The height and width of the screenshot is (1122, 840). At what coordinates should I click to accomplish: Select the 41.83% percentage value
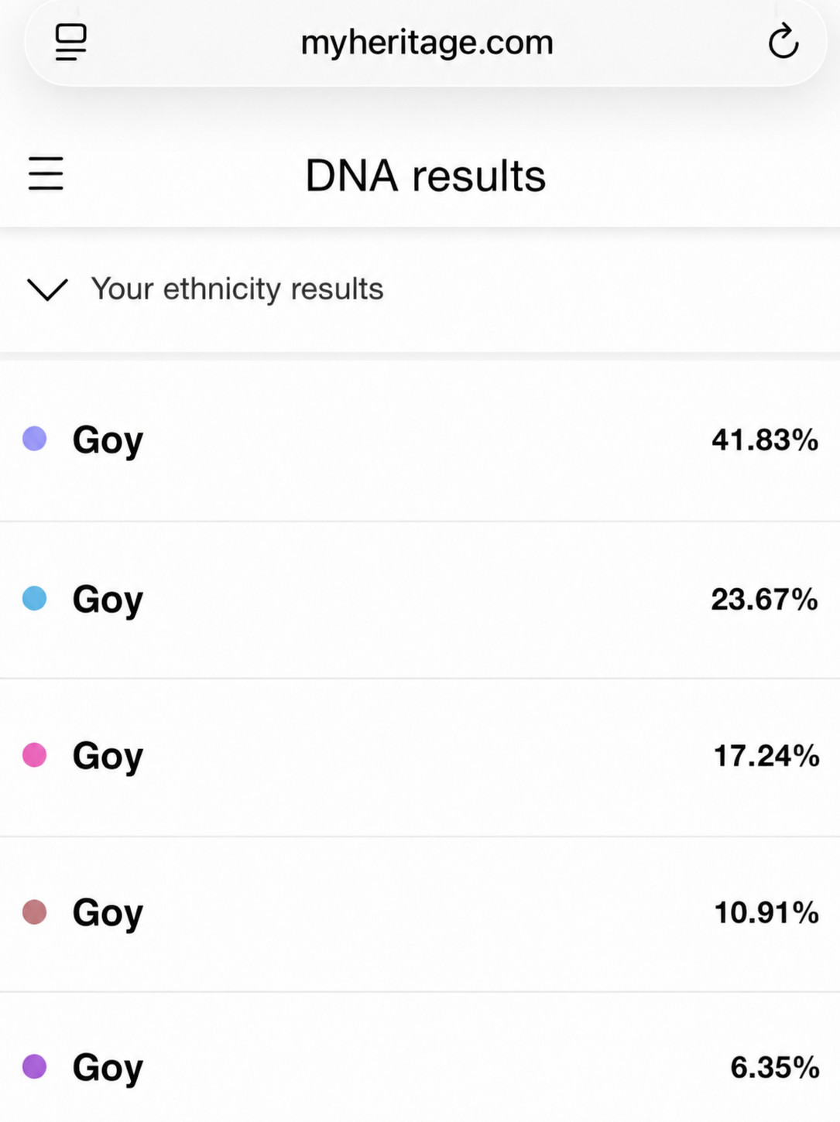765,440
